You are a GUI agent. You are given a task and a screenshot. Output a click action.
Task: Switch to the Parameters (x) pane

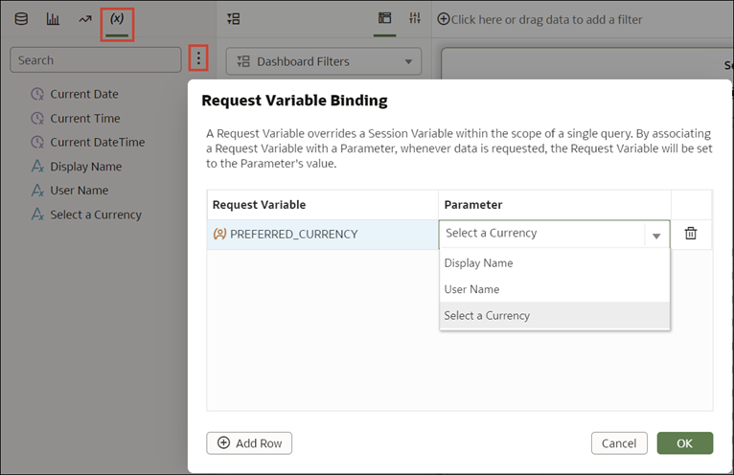point(117,19)
